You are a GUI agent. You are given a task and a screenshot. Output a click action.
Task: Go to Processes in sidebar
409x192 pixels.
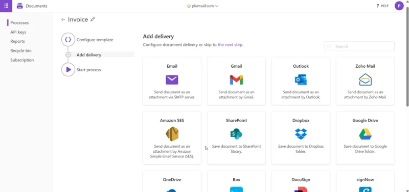click(19, 23)
